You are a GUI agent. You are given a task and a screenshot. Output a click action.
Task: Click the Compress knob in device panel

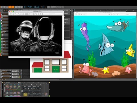tap(15, 93)
